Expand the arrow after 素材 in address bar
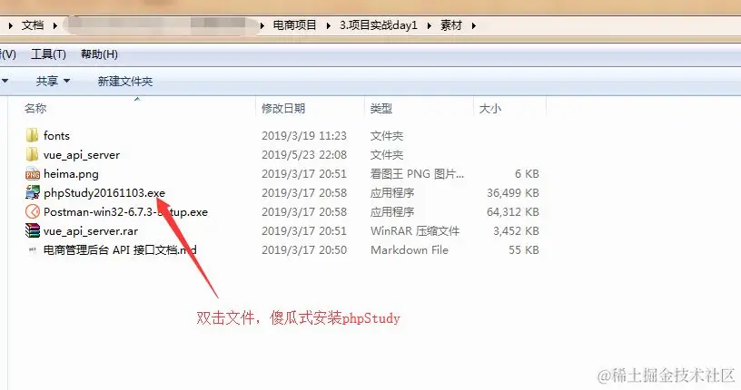 click(x=473, y=25)
